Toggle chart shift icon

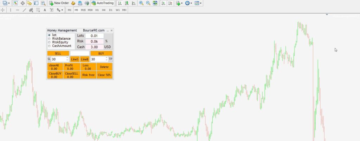(x=170, y=3)
